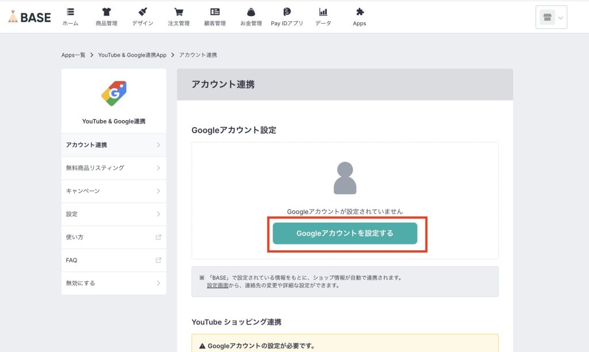
Task: Select 無料商品リスティング in sidebar
Action: click(x=114, y=168)
